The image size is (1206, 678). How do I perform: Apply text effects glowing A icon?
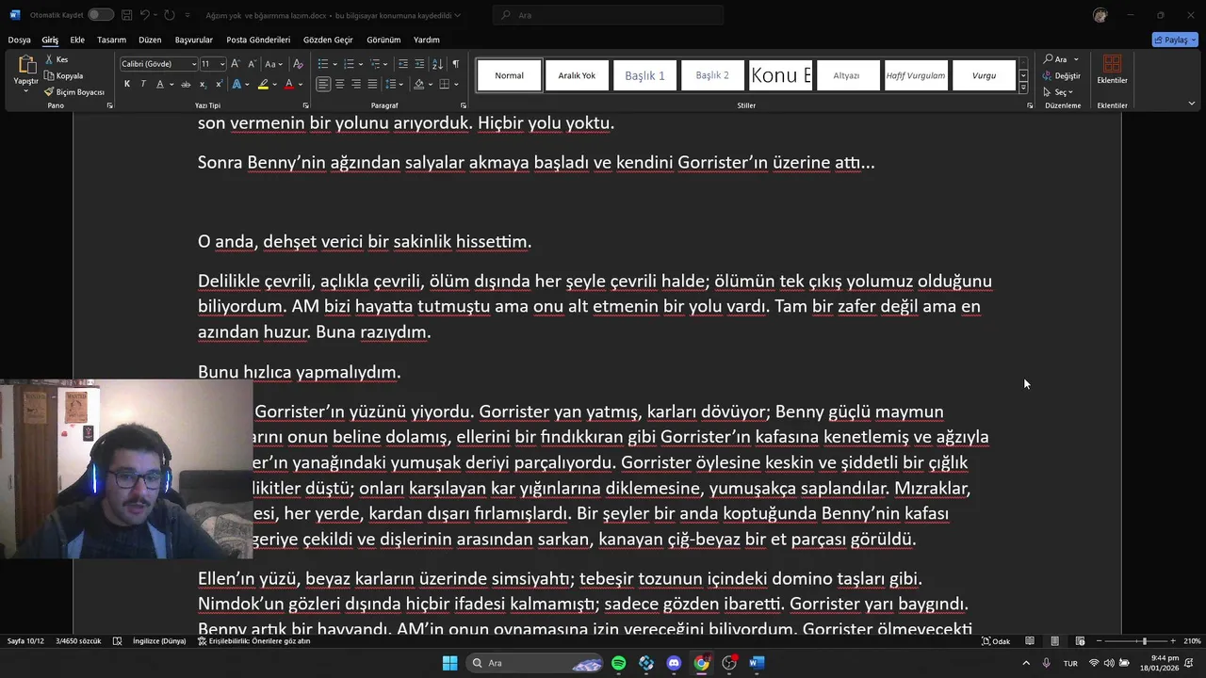(x=236, y=84)
